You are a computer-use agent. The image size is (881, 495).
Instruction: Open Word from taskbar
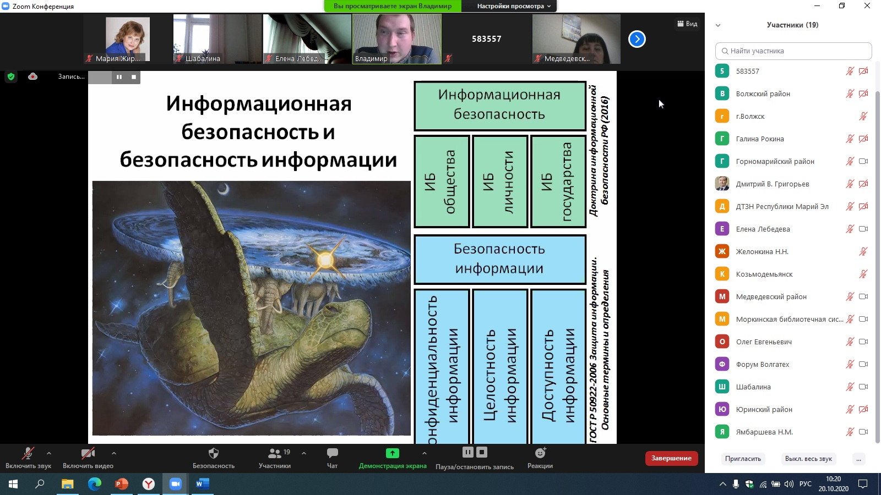pos(202,484)
